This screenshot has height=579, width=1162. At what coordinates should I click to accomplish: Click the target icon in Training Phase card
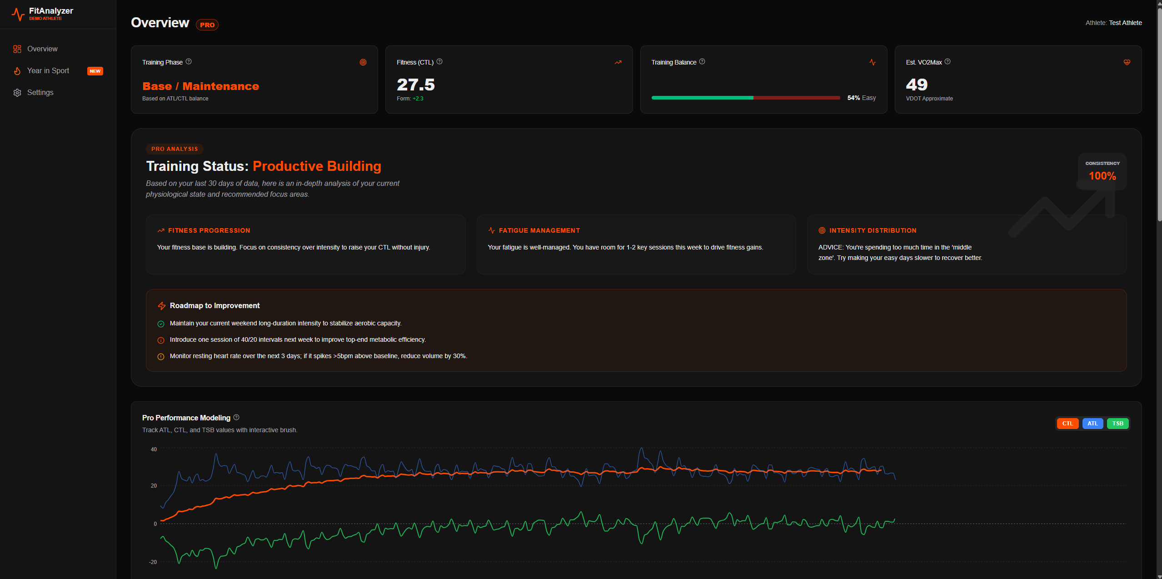363,62
